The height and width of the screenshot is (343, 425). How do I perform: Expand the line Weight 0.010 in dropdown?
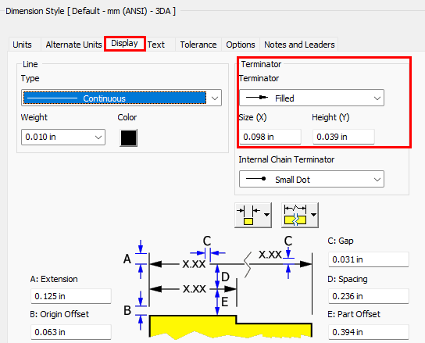63,137
